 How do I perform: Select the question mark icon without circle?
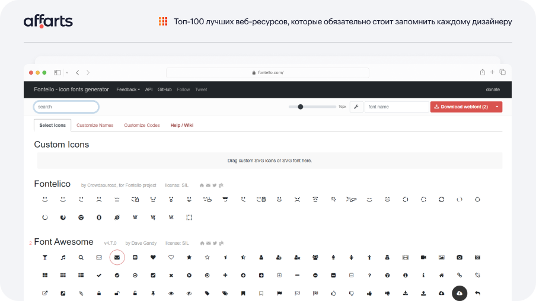coord(369,276)
